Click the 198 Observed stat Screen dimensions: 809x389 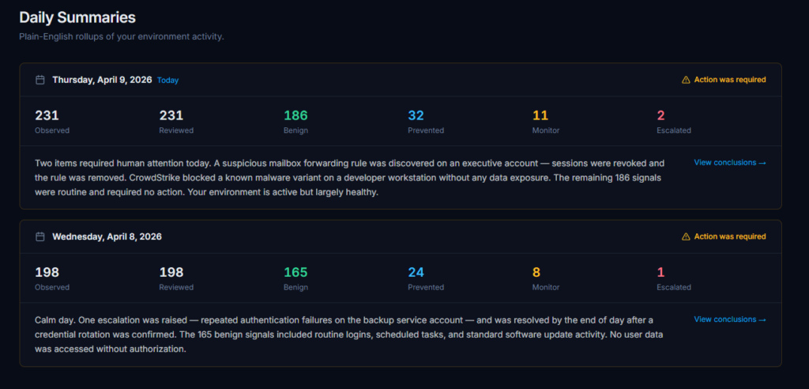47,273
